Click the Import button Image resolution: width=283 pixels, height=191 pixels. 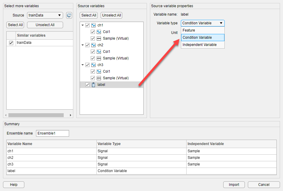234,185
